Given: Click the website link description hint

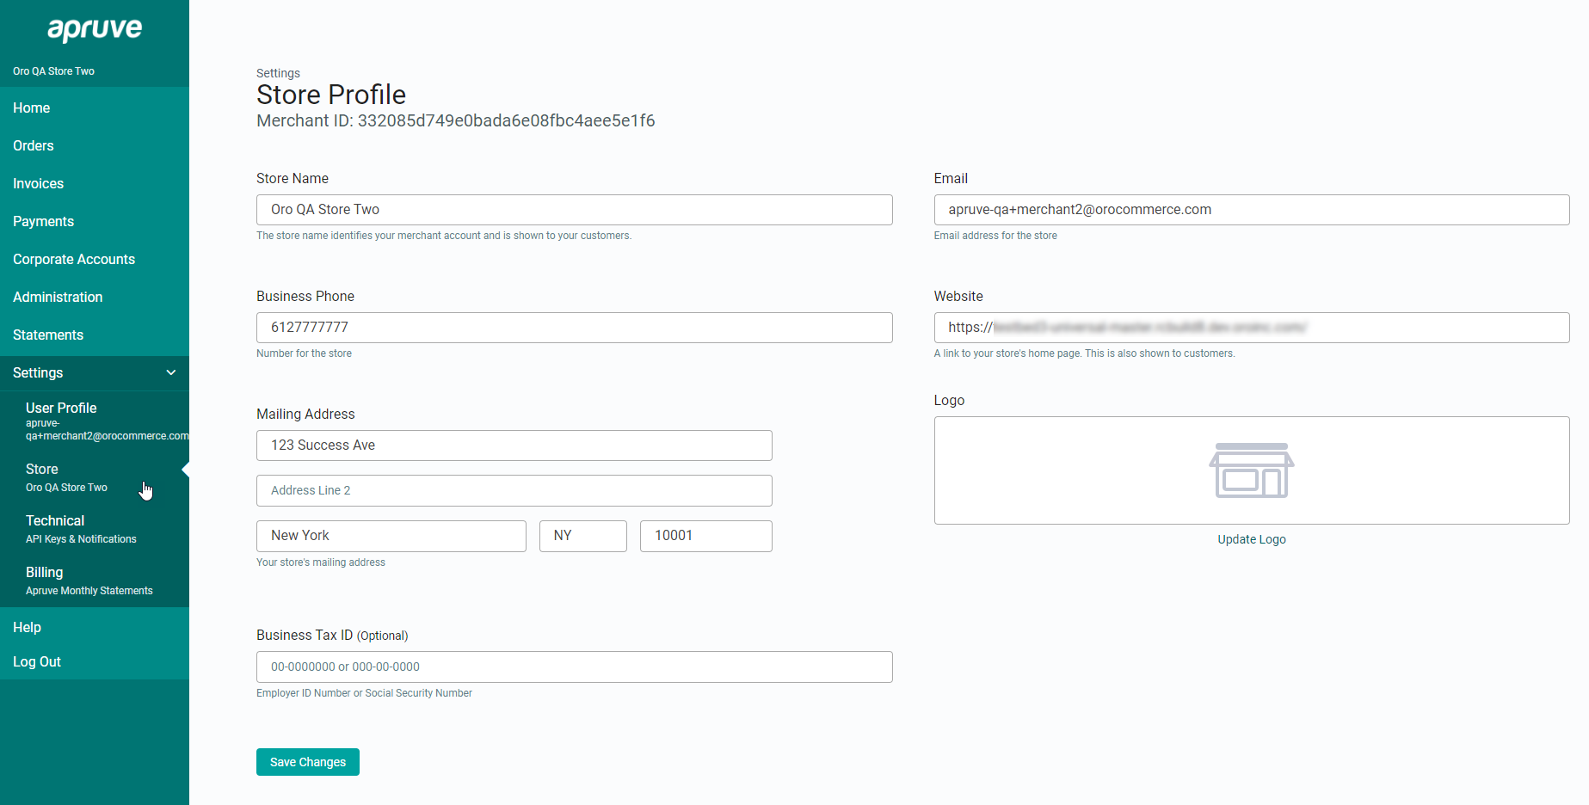Looking at the screenshot, I should click(1084, 353).
